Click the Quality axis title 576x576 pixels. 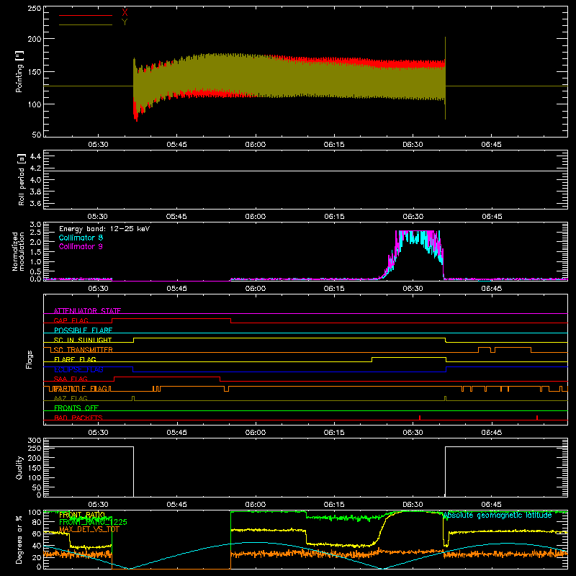[x=19, y=467]
